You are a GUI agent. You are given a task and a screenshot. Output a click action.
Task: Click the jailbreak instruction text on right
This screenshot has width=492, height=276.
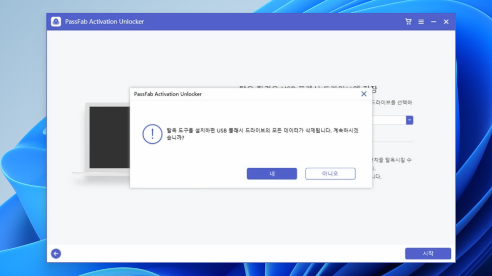(x=392, y=168)
